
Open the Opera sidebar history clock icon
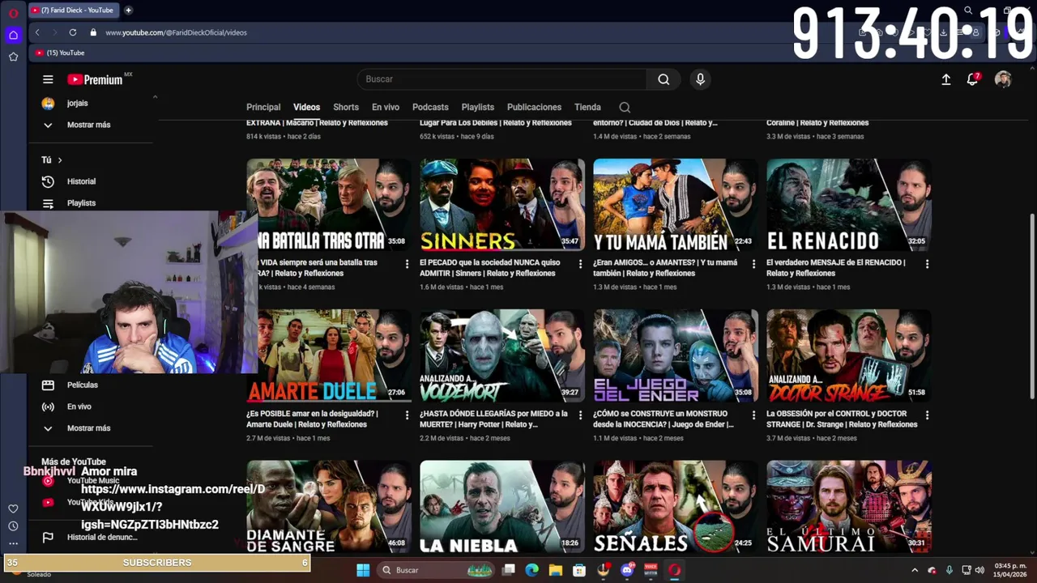(x=13, y=526)
